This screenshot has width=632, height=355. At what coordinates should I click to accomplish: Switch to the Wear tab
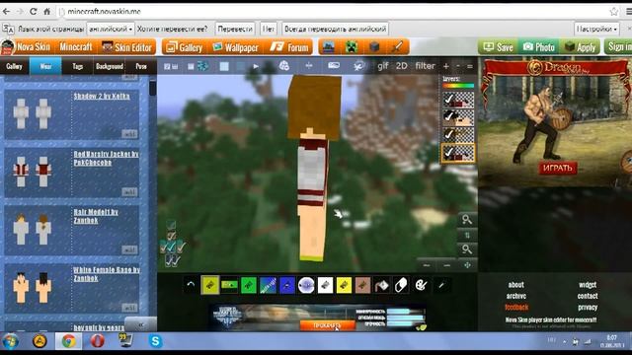pyautogui.click(x=45, y=66)
